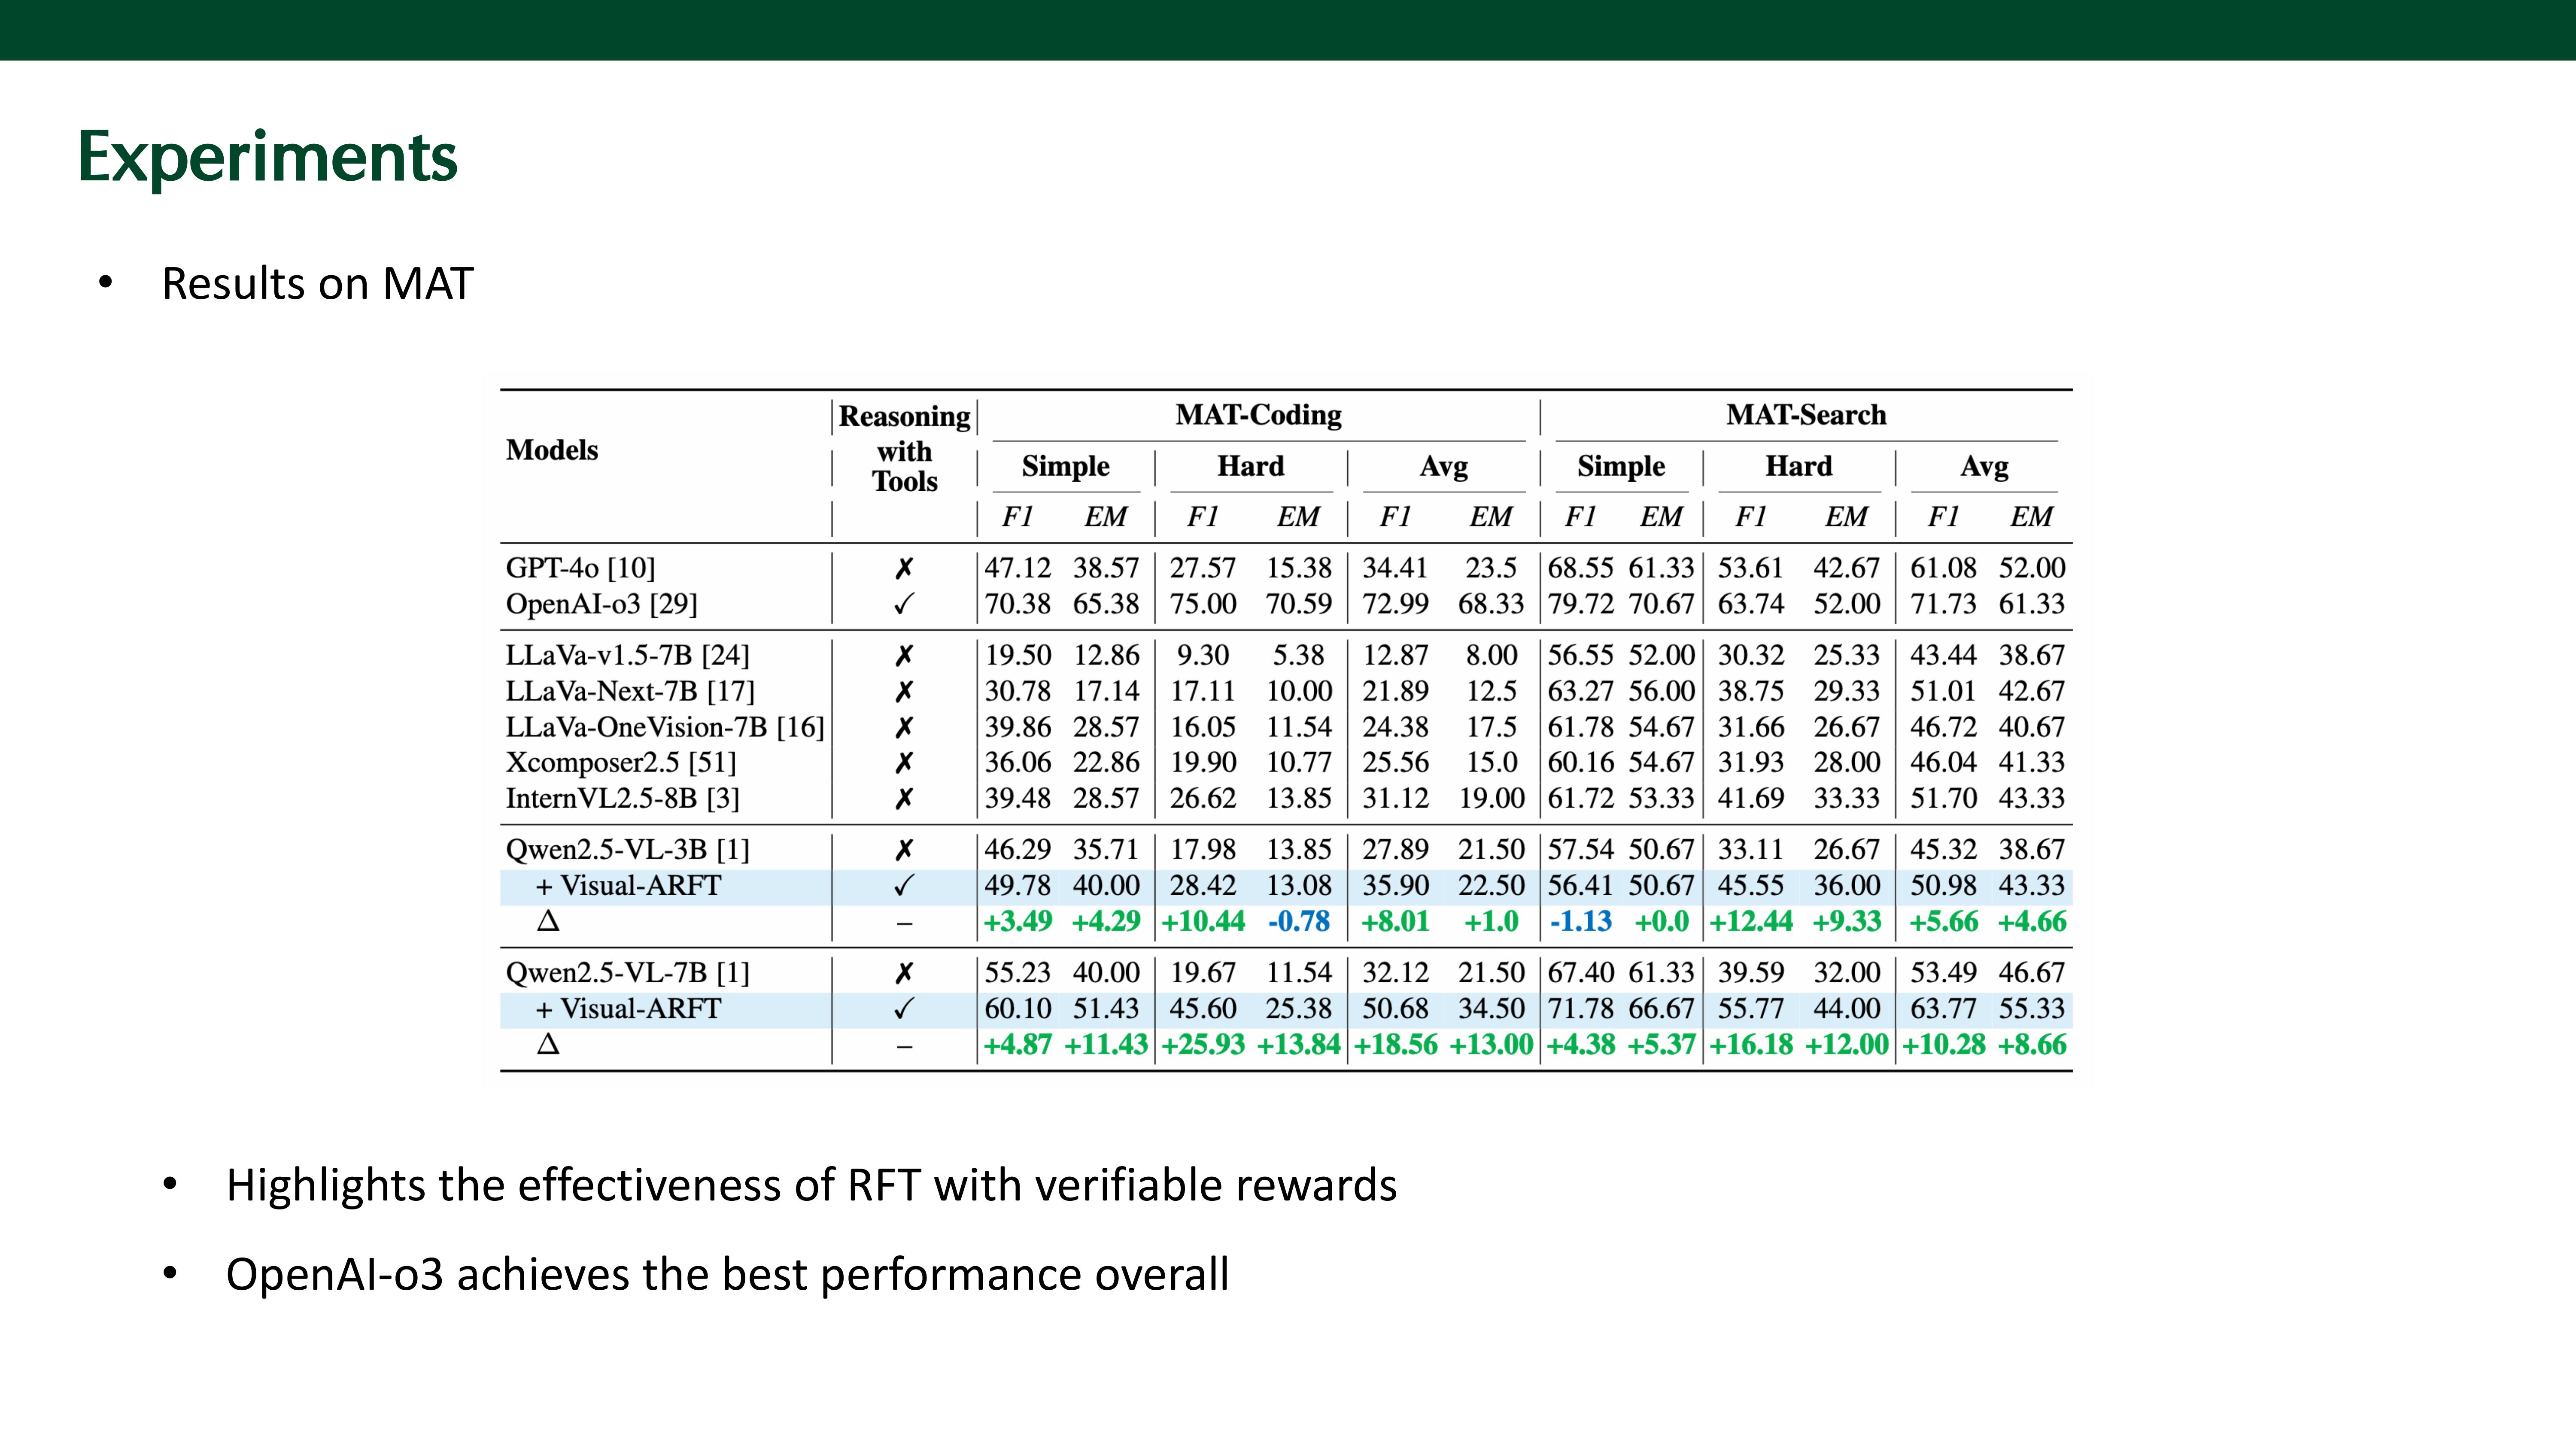Click the 'Reasoning with Tools' header
This screenshot has height=1449, width=2576.
tap(904, 449)
